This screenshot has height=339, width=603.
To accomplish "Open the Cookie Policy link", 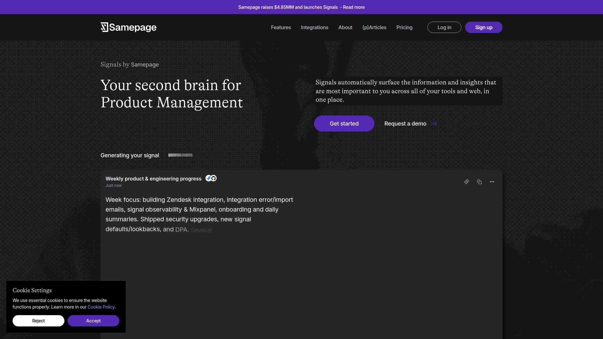I will point(101,307).
